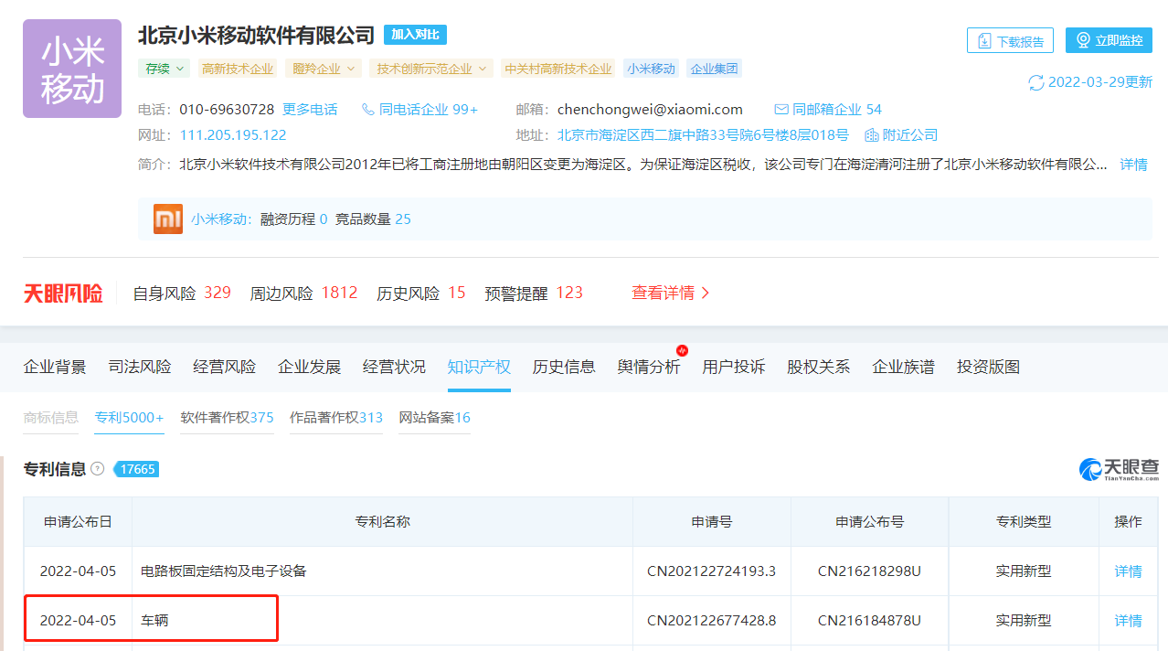Switch to the 企业背景 tab

pyautogui.click(x=55, y=368)
